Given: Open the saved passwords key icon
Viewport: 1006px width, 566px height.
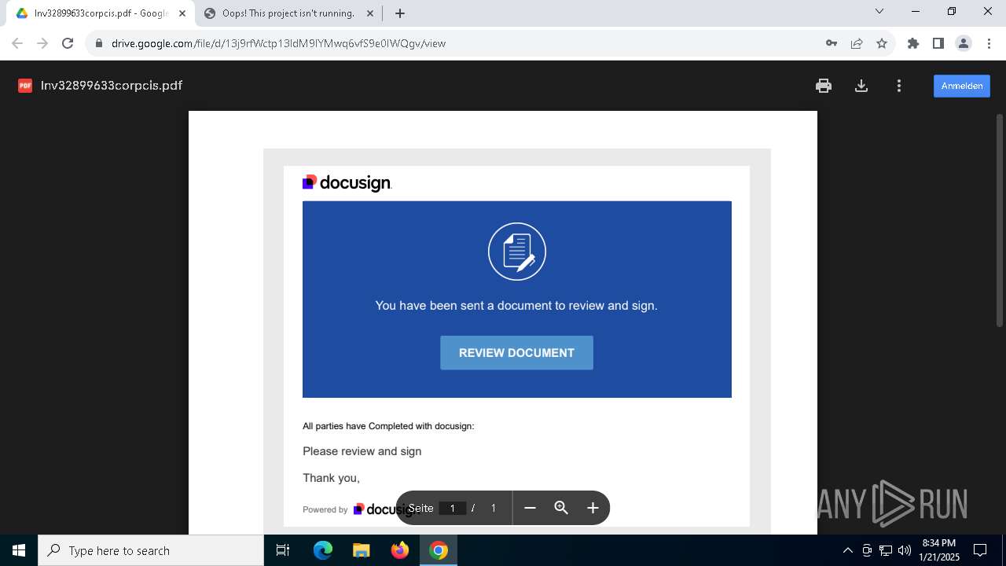Looking at the screenshot, I should pos(832,43).
